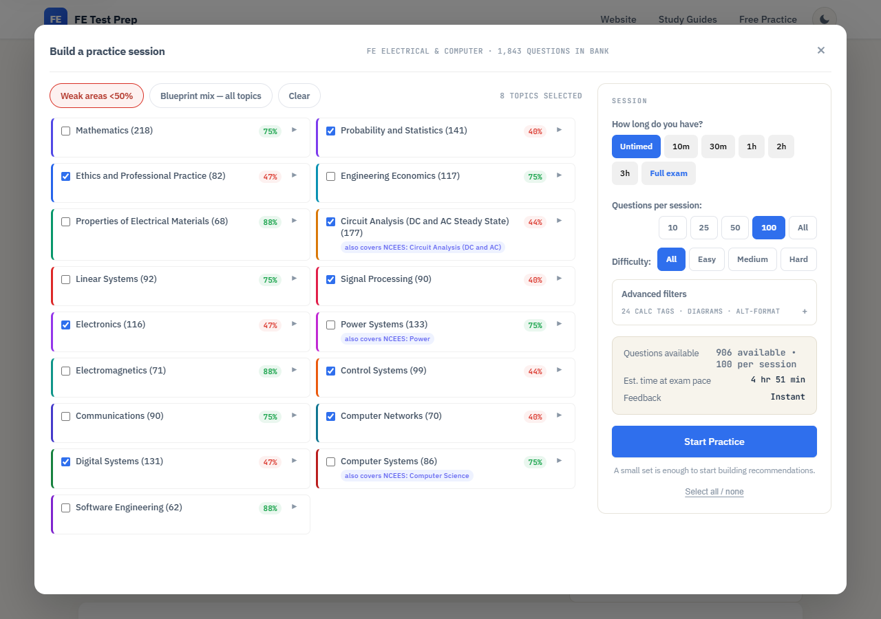Clear all selected topics

(x=299, y=96)
